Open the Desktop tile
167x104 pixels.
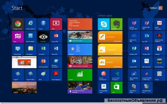pos(24,88)
